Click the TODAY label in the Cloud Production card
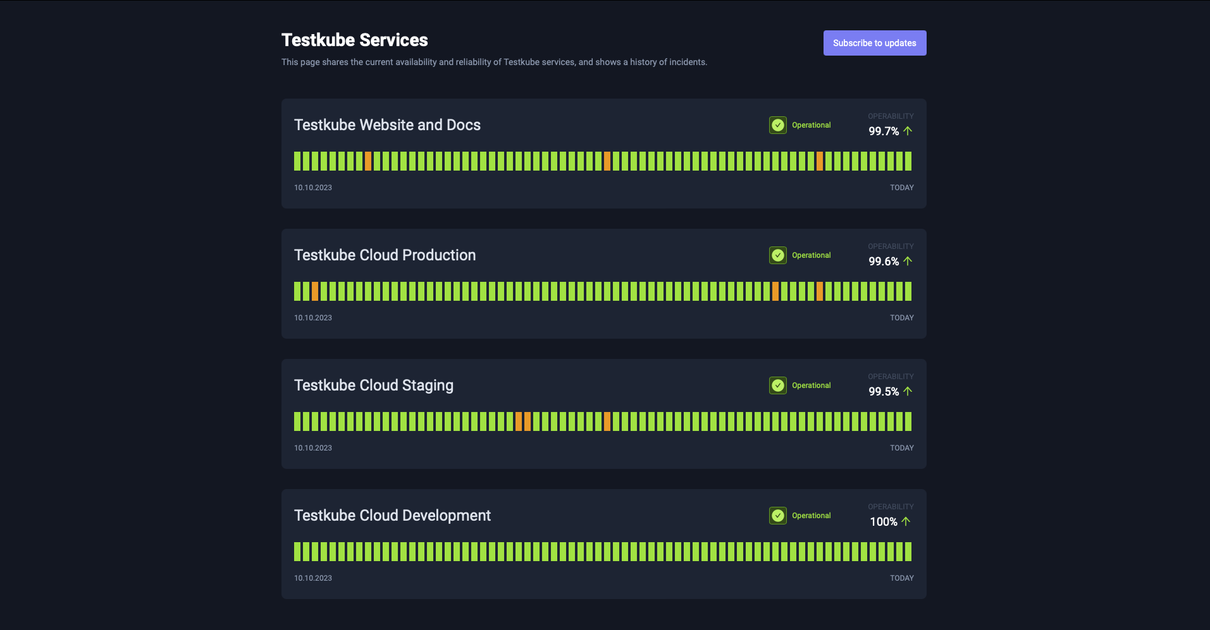 901,317
